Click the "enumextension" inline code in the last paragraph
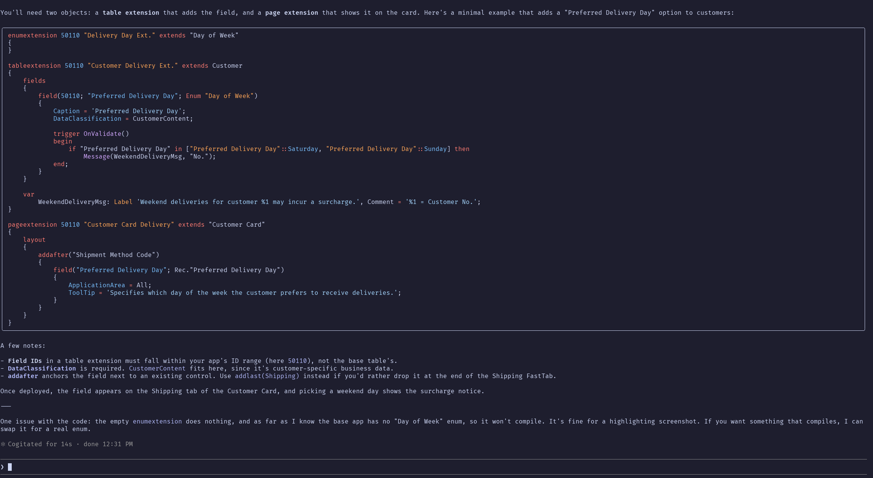 click(x=158, y=422)
